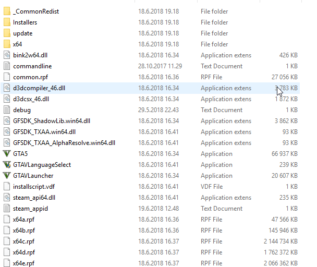Select the GFSDK_TXAA_AlphaResolve.win64.dll name
This screenshot has width=317, height=267.
[64, 143]
